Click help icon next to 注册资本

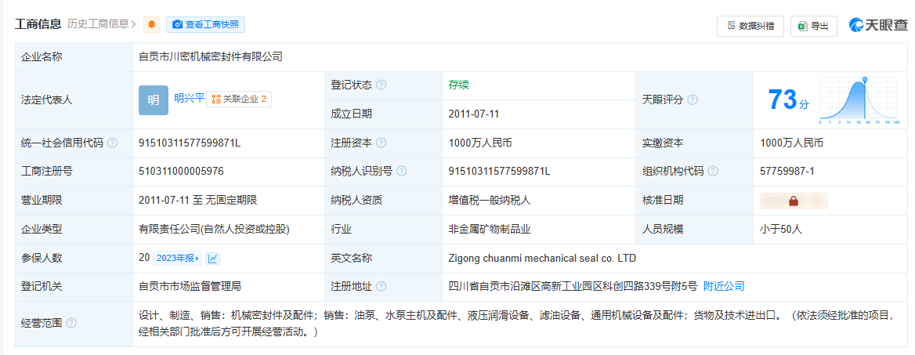(381, 143)
